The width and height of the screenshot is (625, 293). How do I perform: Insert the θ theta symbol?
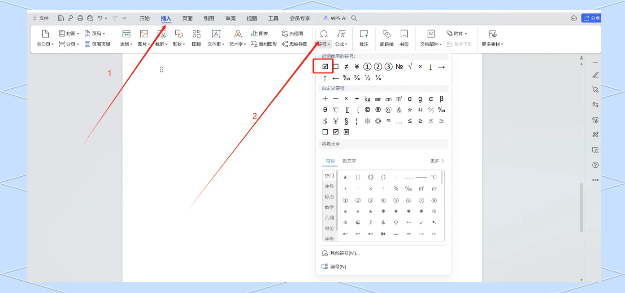pos(325,110)
